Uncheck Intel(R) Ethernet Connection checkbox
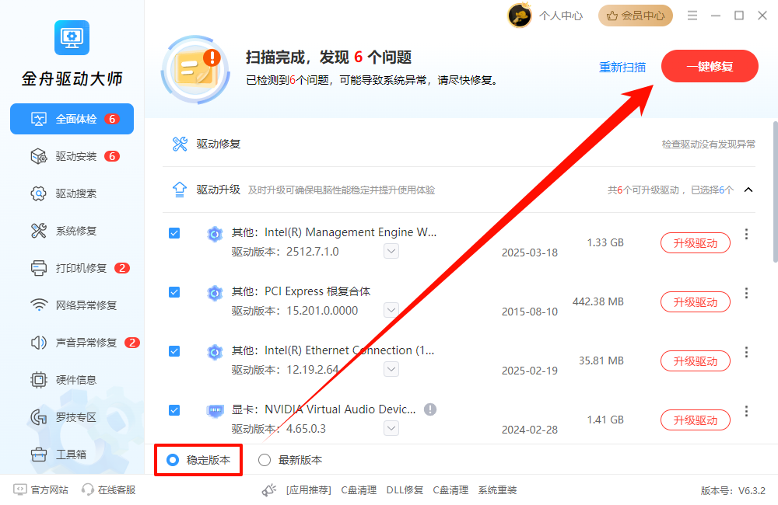This screenshot has width=778, height=505. click(174, 351)
